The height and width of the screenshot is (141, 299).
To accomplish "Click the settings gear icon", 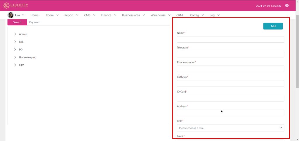I will pos(287,6).
